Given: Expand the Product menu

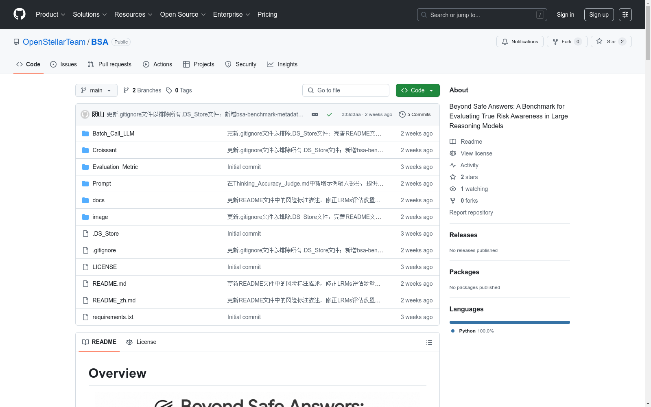Looking at the screenshot, I should coord(50,15).
